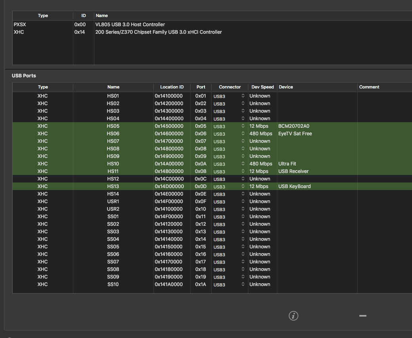Sort ports by Location ID column header
The height and width of the screenshot is (338, 412).
point(172,87)
